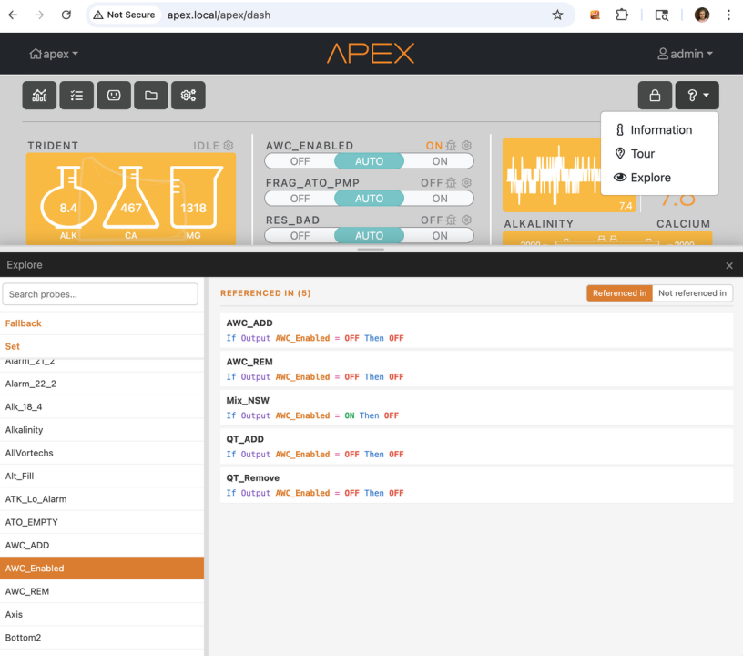Open the TRIDENT tile gear settings
743x656 pixels.
tap(229, 146)
